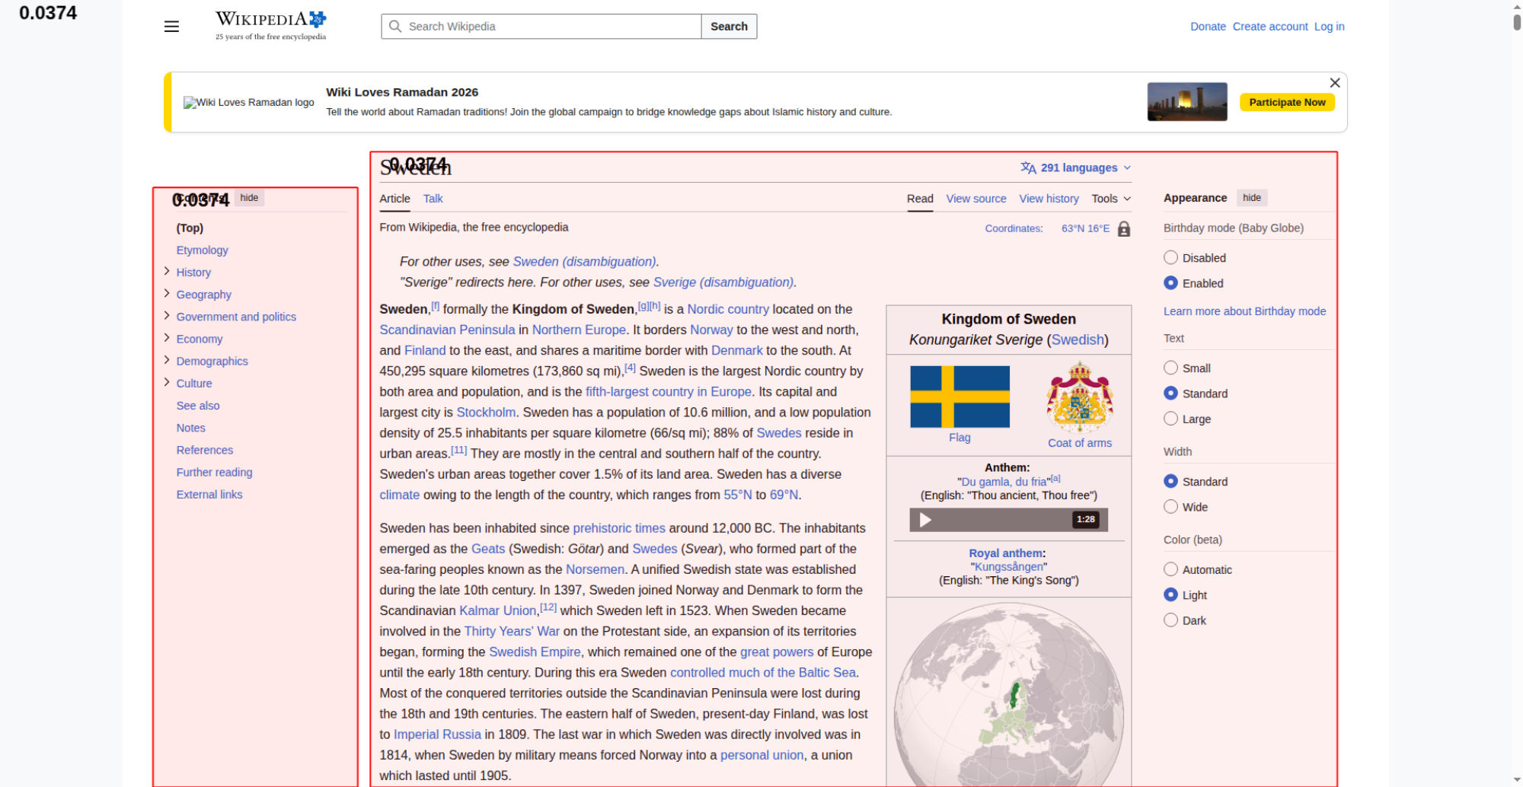Open the View history tab
1523x787 pixels.
coord(1049,199)
